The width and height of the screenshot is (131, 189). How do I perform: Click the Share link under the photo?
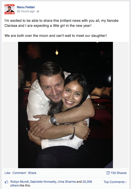pyautogui.click(x=32, y=173)
